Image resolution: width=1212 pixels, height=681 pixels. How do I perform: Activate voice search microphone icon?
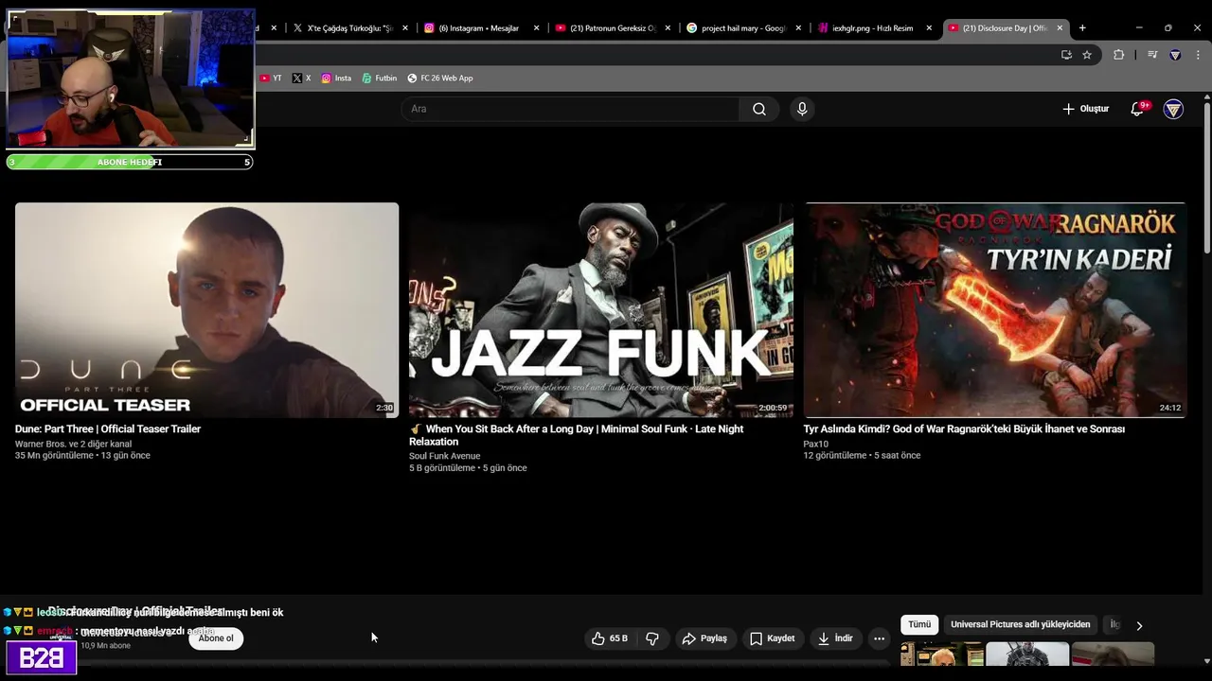[802, 109]
